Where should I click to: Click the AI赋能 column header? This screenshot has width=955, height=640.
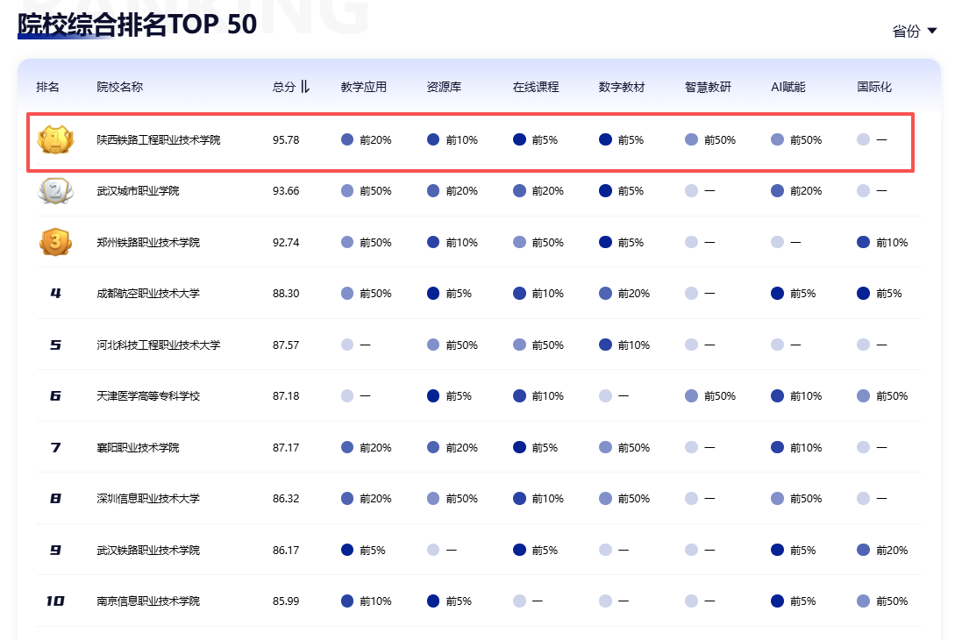788,87
